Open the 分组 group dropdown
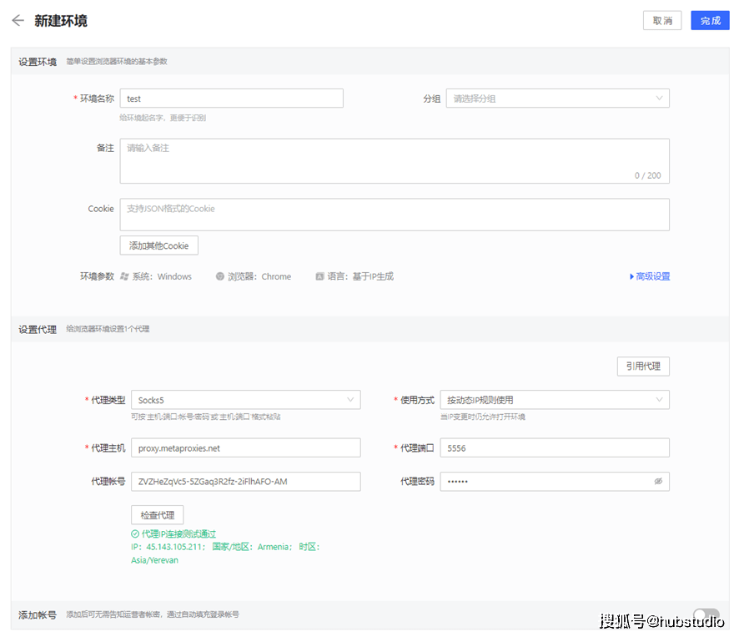 pos(557,99)
